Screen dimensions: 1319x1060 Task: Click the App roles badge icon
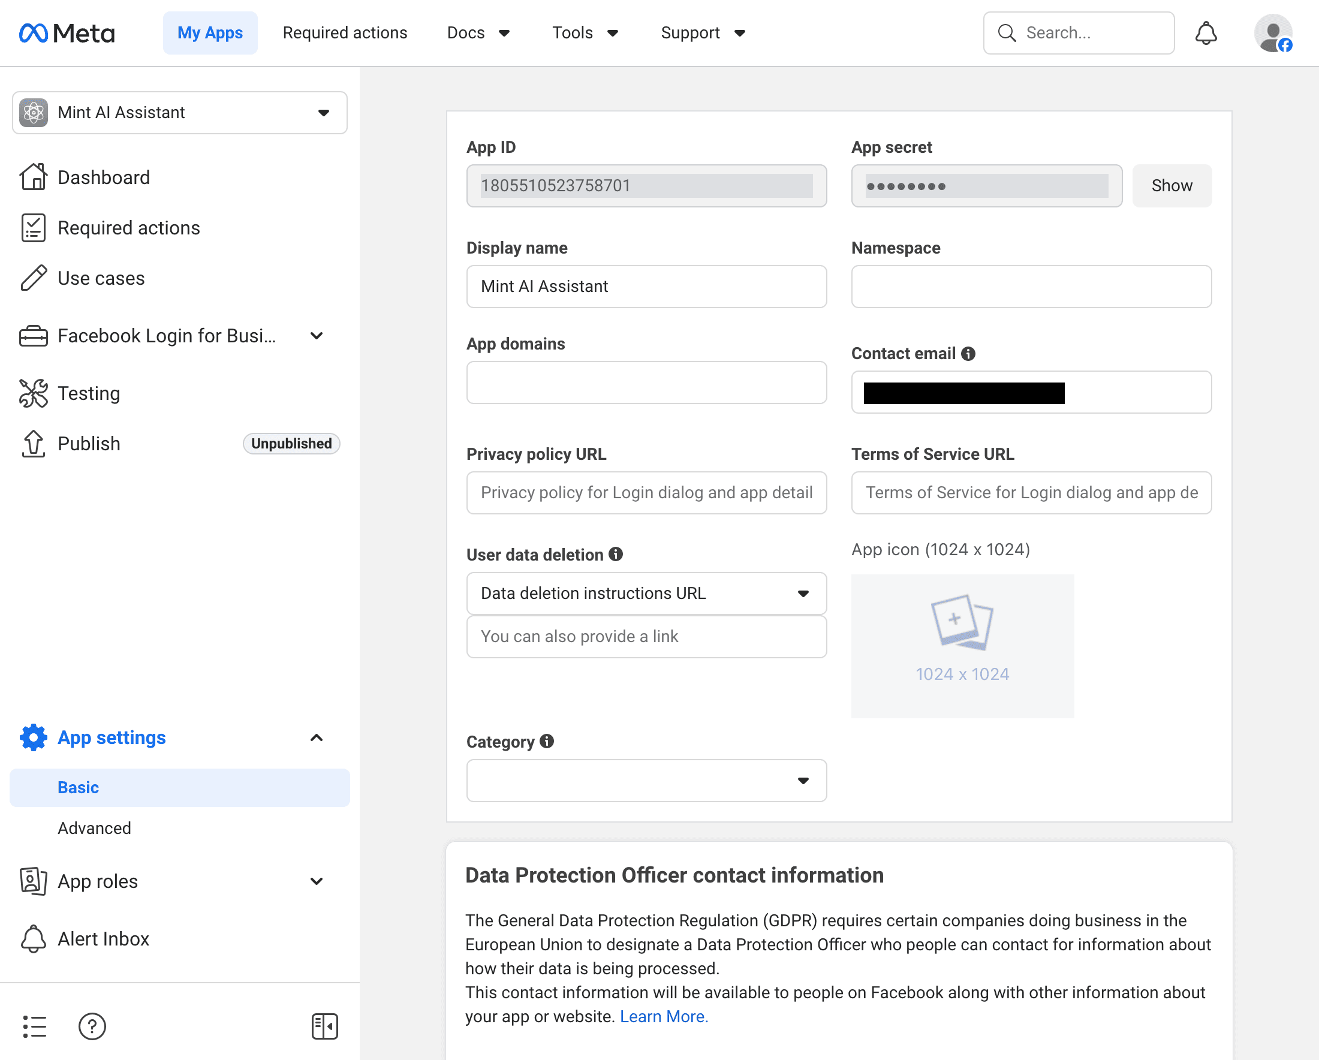(33, 881)
